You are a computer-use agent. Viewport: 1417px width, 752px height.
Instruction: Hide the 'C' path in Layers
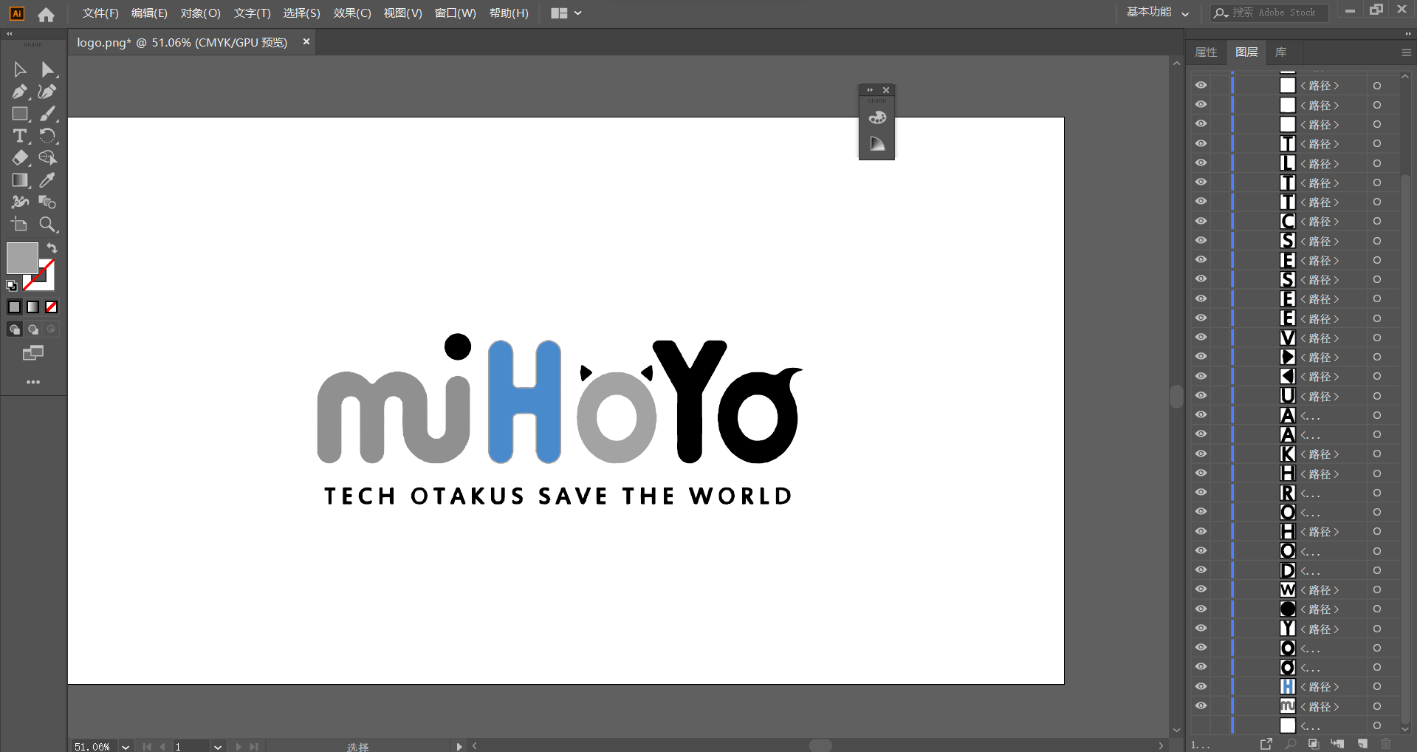click(x=1201, y=221)
